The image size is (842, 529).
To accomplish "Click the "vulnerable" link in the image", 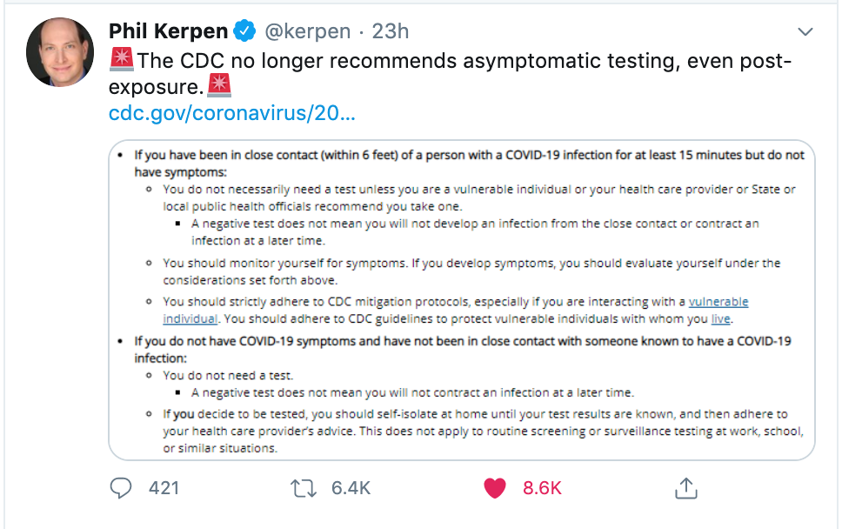I will coord(718,302).
